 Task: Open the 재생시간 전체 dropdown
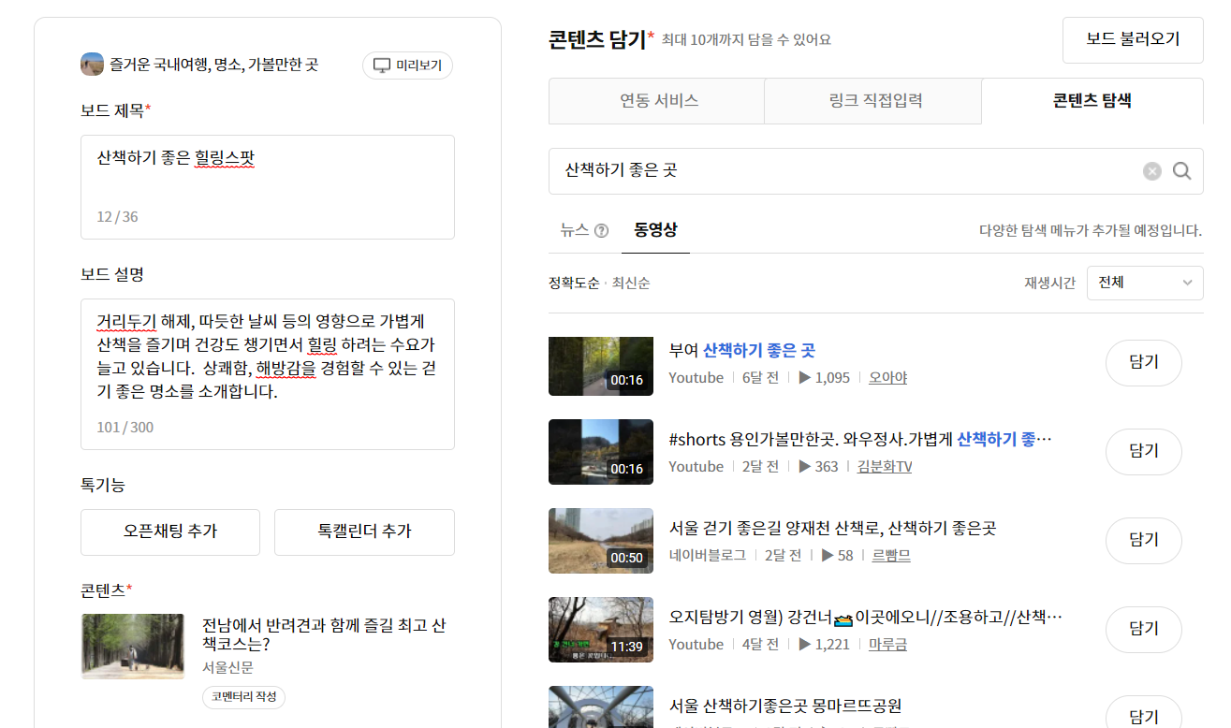click(1145, 282)
